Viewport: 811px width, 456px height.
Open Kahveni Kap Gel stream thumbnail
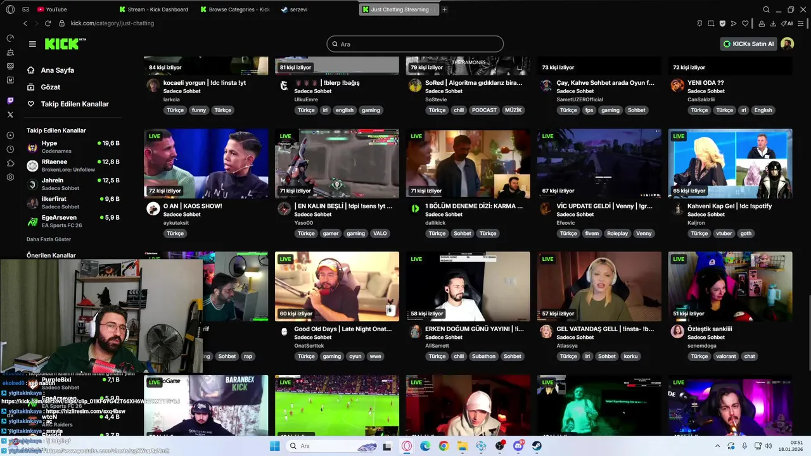[730, 163]
